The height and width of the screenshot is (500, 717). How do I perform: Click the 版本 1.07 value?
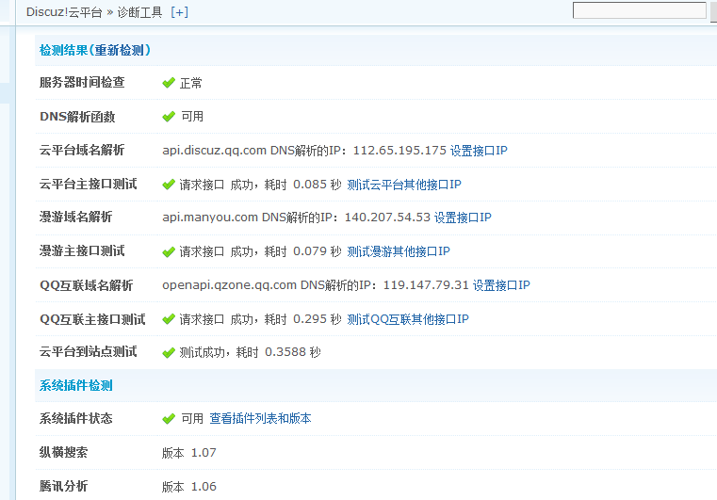point(188,453)
